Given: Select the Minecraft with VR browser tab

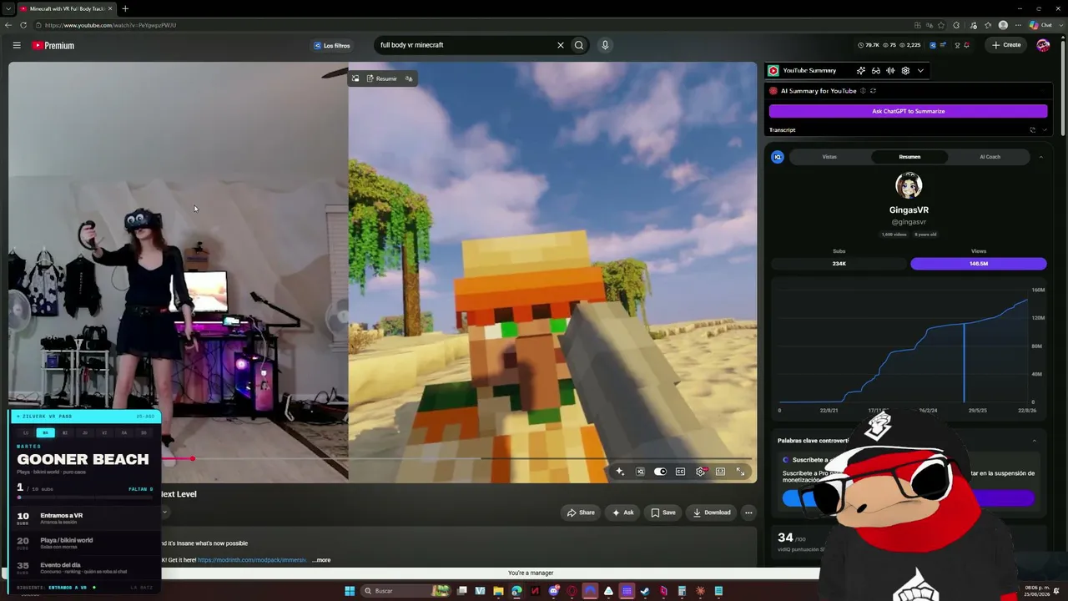Looking at the screenshot, I should pyautogui.click(x=67, y=8).
